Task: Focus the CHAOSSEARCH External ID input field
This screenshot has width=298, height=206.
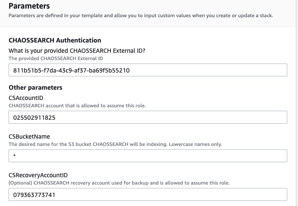Action: click(x=148, y=70)
